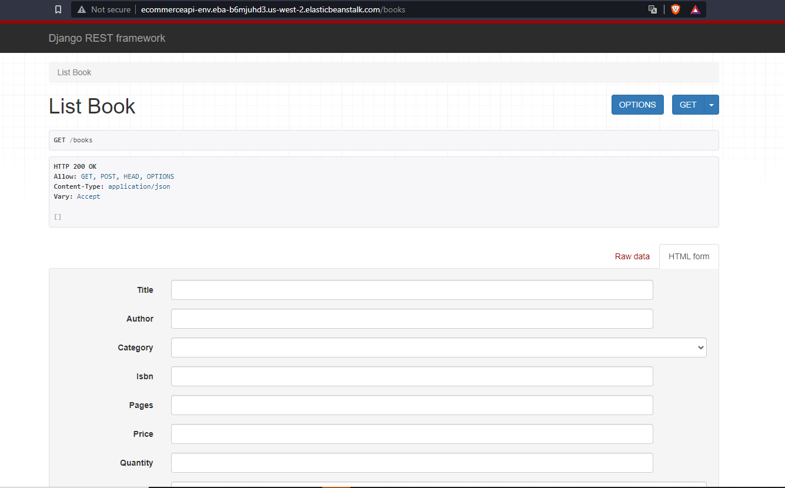The image size is (785, 488).
Task: Switch to the Raw data tab
Action: [x=632, y=256]
